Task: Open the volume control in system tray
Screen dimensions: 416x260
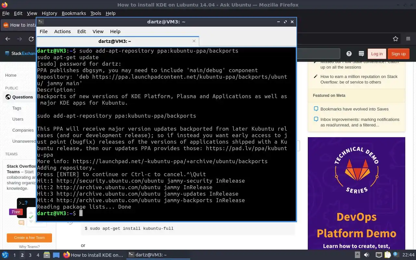Action: click(x=367, y=255)
